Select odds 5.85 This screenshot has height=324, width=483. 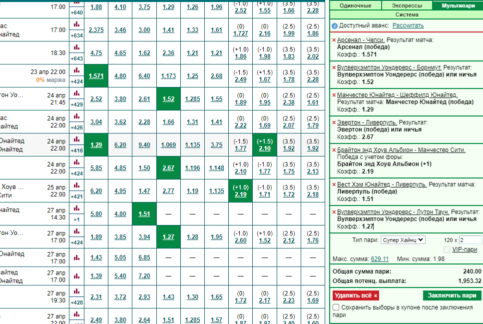click(x=96, y=168)
